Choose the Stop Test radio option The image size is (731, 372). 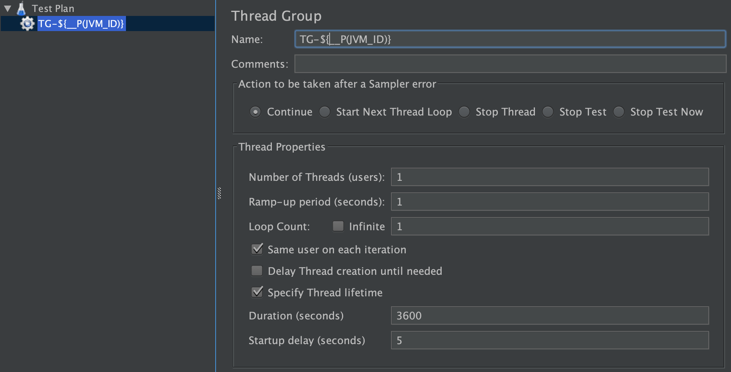[x=548, y=112]
